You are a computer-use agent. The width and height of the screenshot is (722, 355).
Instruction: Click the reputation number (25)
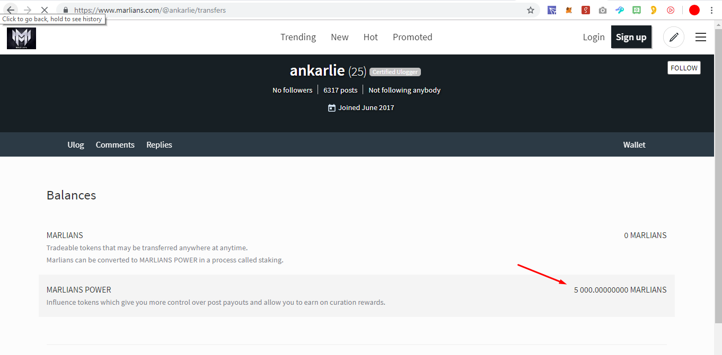point(357,71)
